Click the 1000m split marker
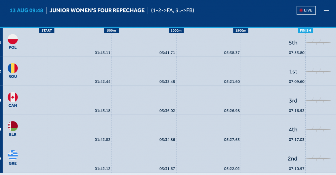 tap(176, 31)
